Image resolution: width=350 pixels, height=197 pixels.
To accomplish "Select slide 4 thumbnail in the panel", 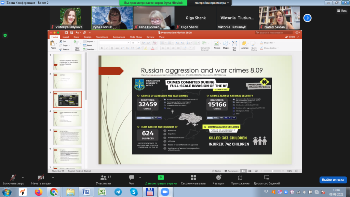I will pos(67,118).
